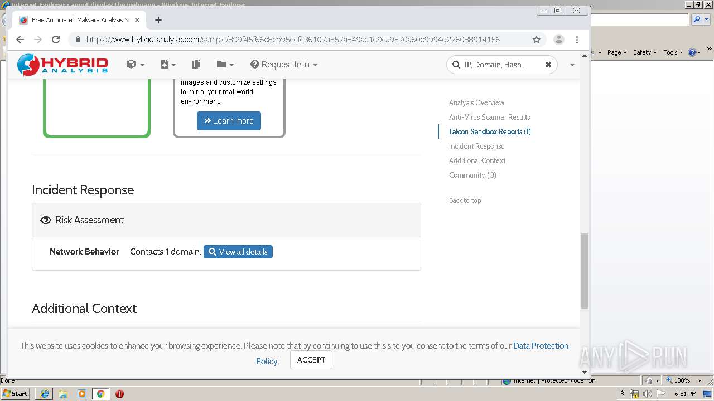The height and width of the screenshot is (401, 714).
Task: Select Falcon Sandbox Reports (1) in sidebar
Action: point(490,131)
